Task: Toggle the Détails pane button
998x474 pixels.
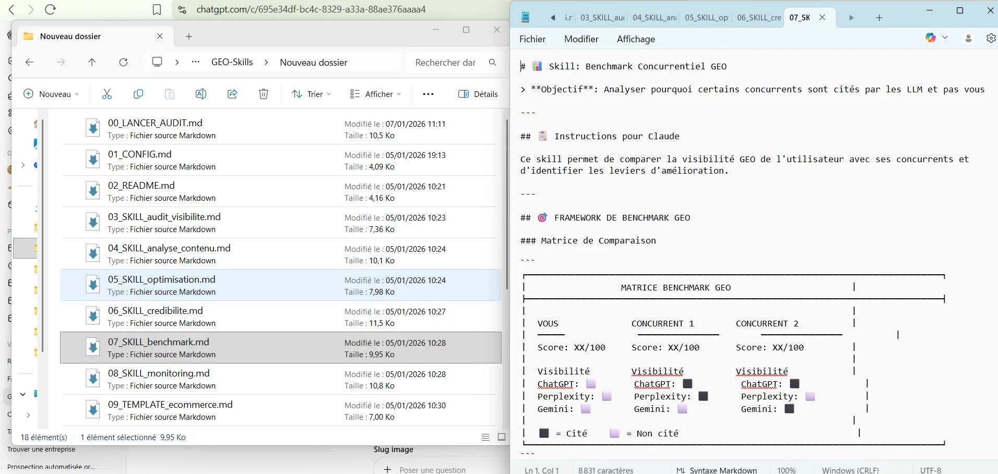Action: tap(478, 94)
